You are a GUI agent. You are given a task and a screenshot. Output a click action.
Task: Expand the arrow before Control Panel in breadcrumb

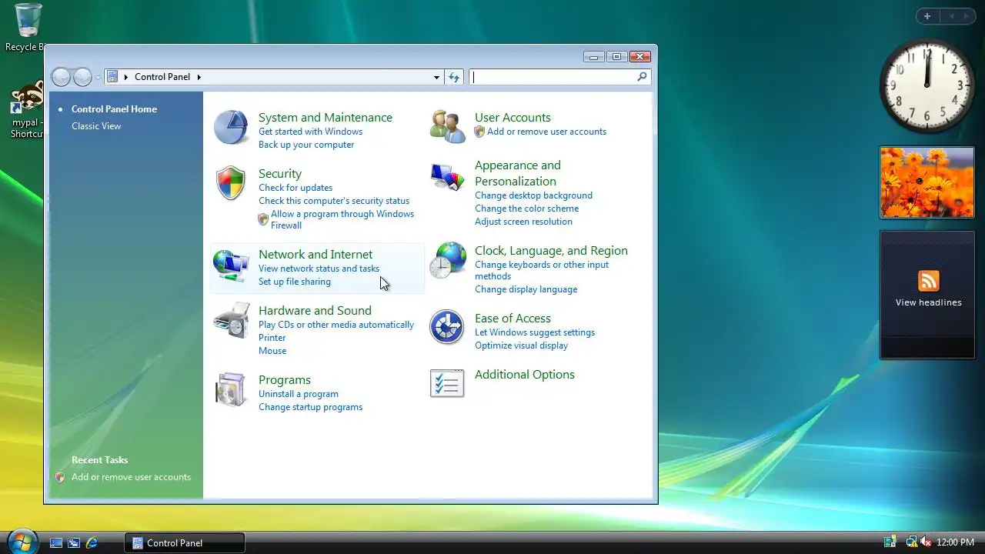[x=125, y=77]
